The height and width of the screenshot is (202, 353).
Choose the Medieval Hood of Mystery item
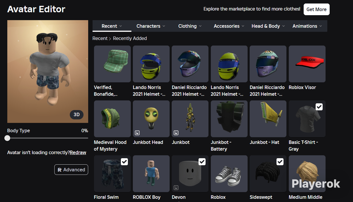click(112, 119)
